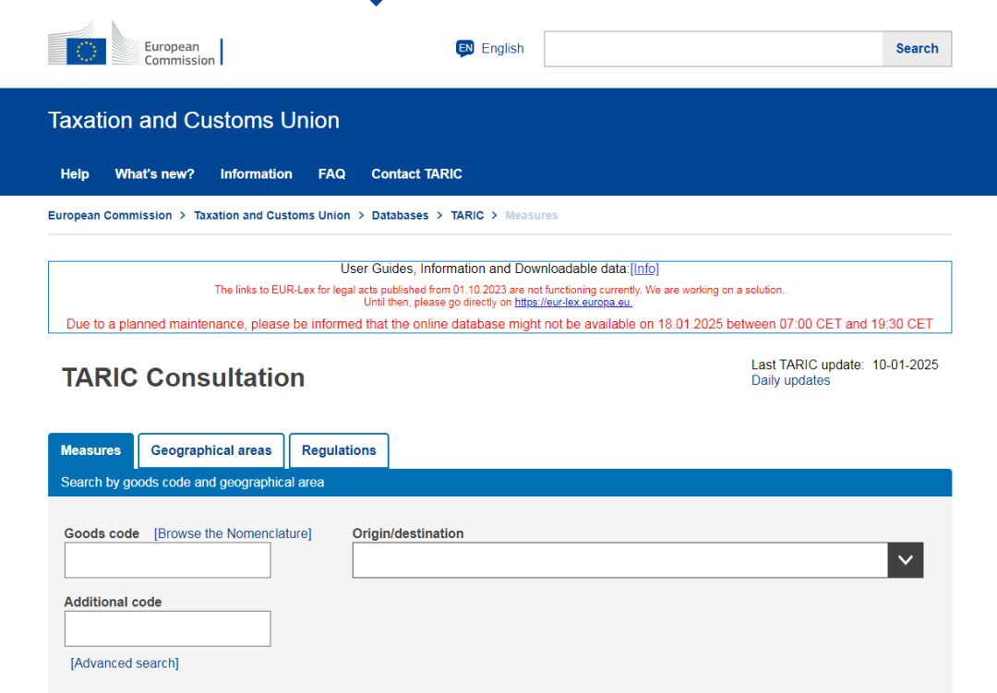
Task: Go to Databases breadcrumb
Action: tap(400, 216)
